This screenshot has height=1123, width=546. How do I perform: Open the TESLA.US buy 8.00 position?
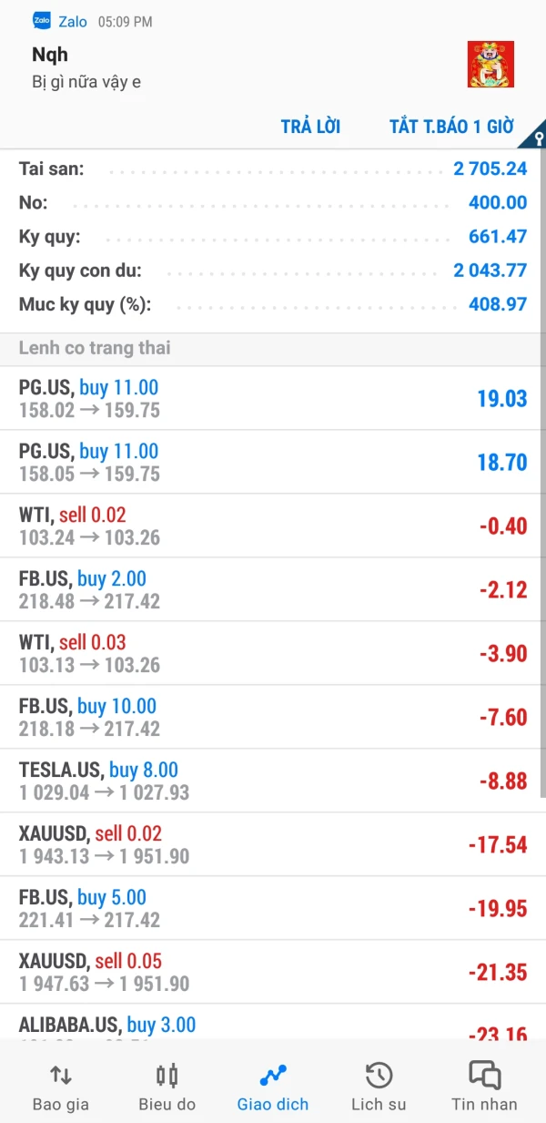[273, 781]
